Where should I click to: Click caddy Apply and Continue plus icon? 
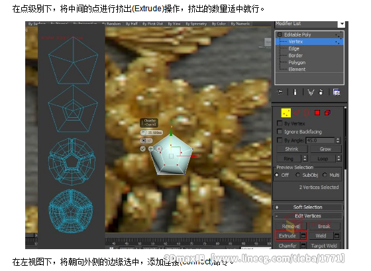(151, 148)
